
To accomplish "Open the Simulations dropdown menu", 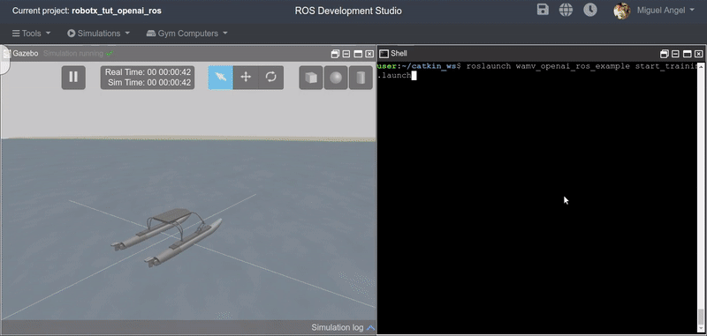I will coord(98,34).
